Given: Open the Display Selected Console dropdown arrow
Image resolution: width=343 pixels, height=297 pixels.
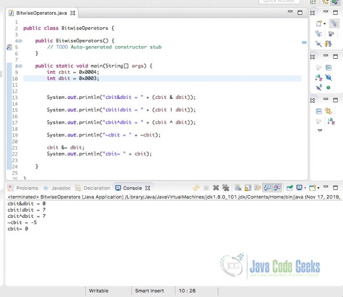Looking at the screenshot, I should click(x=305, y=188).
